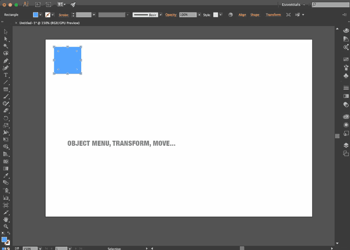Open the stroke weight dropdown

point(94,15)
